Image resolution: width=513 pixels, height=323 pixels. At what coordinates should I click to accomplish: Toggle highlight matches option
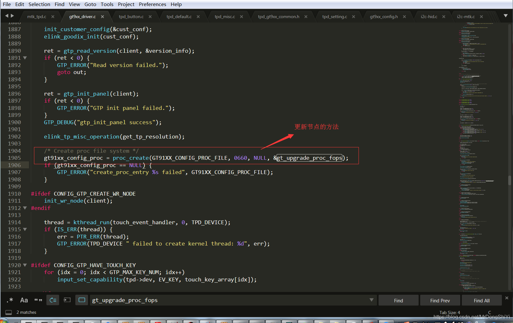pos(82,300)
